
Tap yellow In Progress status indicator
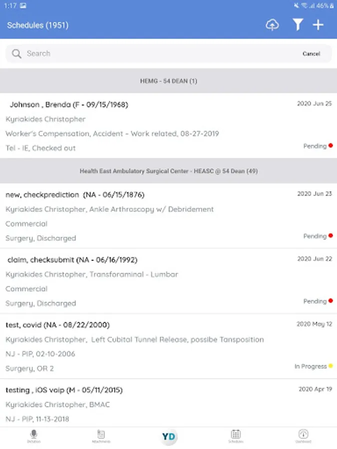click(x=314, y=366)
